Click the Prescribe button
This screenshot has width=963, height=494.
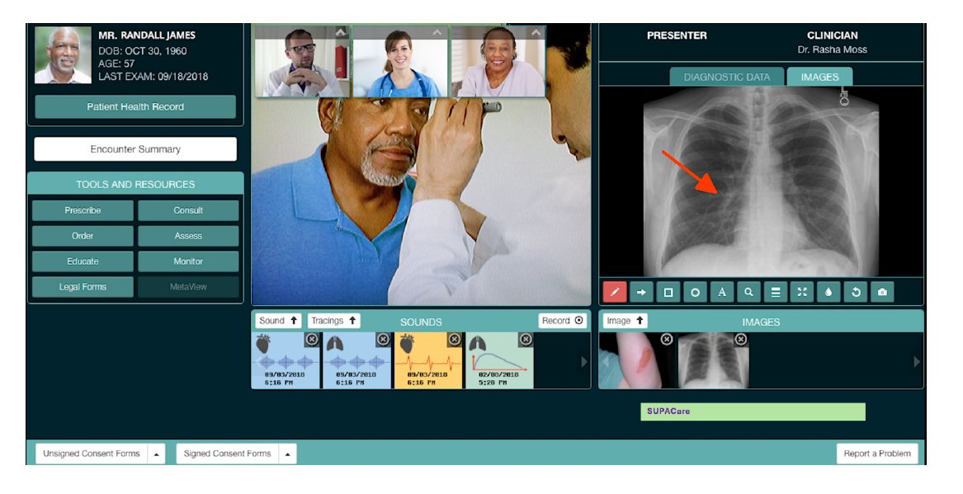coord(83,210)
